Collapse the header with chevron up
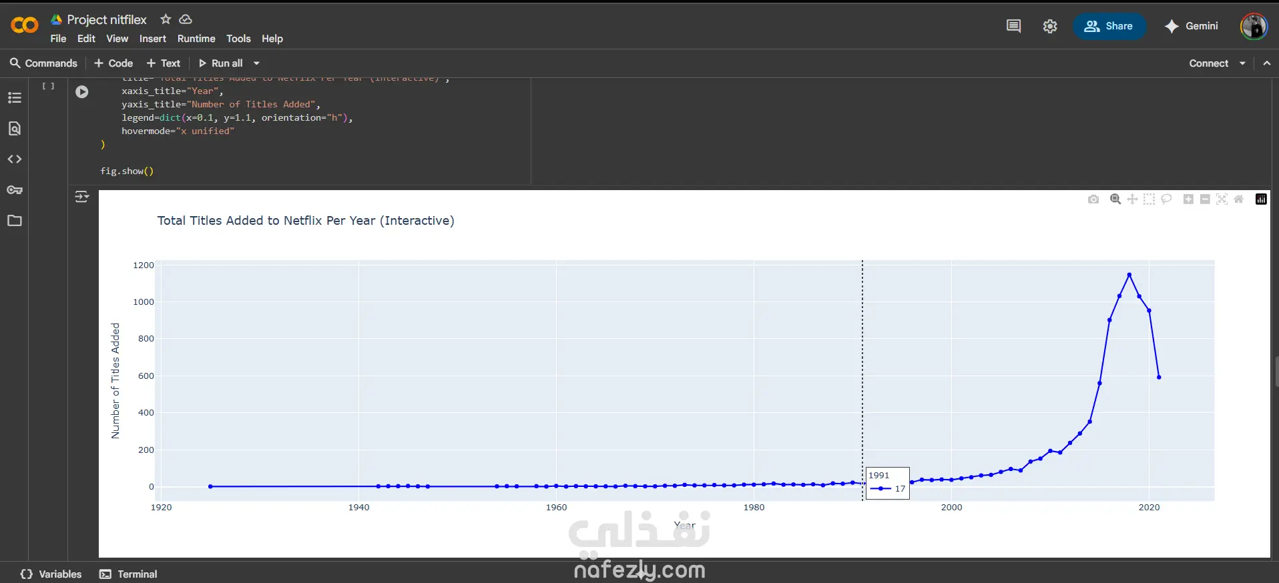Image resolution: width=1279 pixels, height=583 pixels. click(x=1267, y=63)
